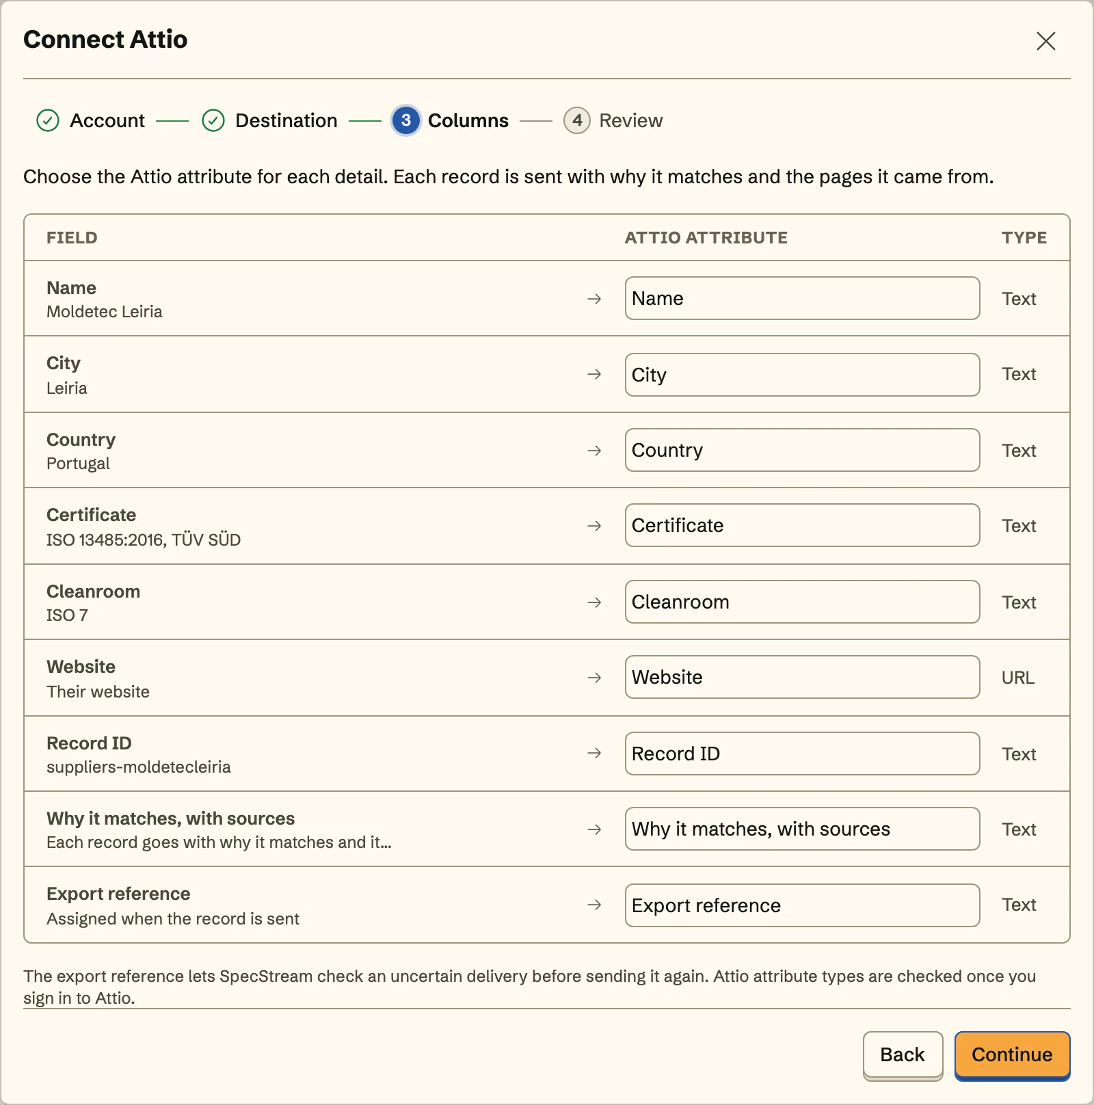Viewport: 1094px width, 1105px height.
Task: Click the Destination step checkmark icon
Action: [213, 120]
